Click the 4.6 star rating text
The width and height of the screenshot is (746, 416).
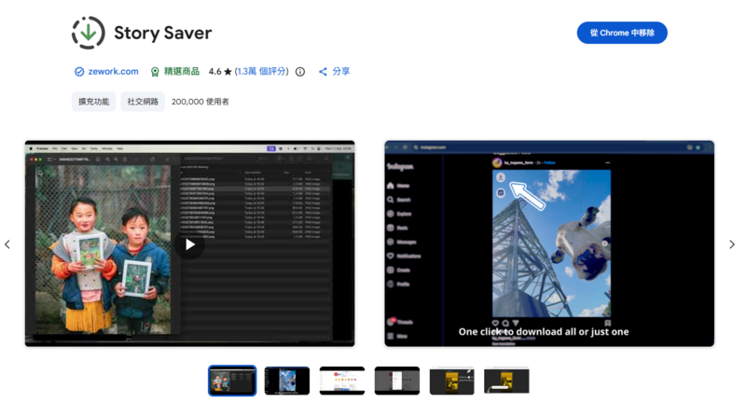click(220, 72)
